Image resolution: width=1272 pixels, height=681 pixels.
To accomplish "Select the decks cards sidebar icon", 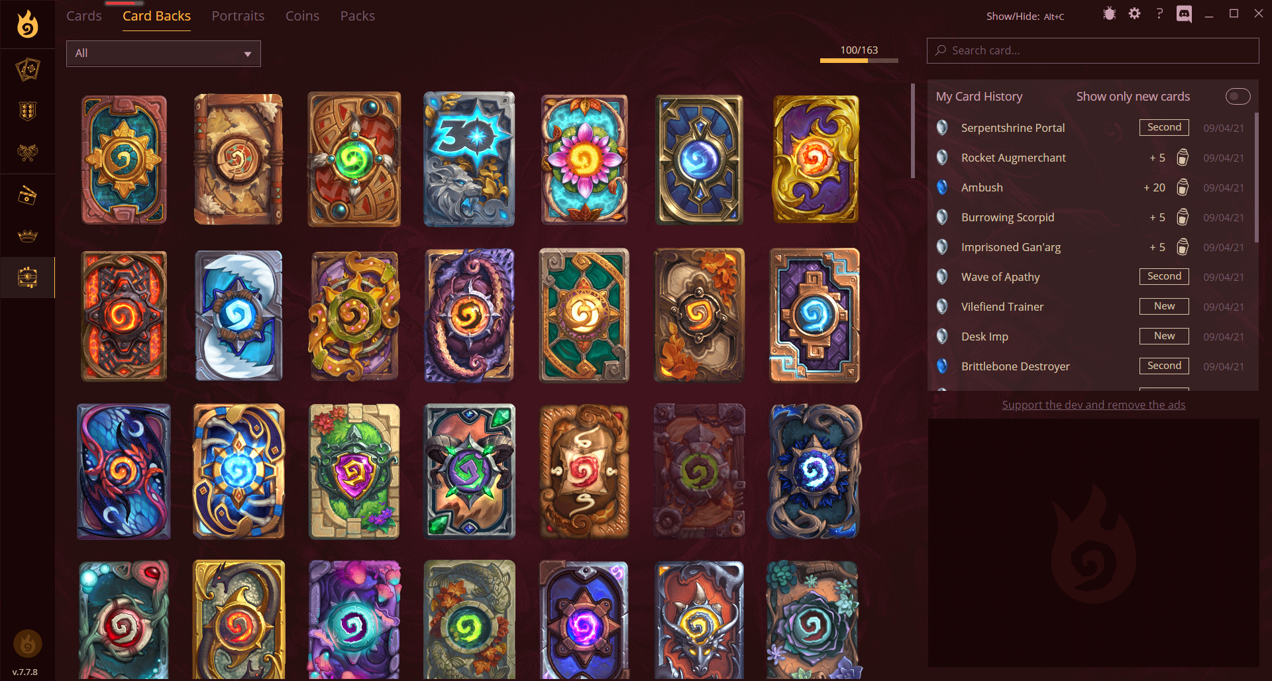I will pos(27,70).
